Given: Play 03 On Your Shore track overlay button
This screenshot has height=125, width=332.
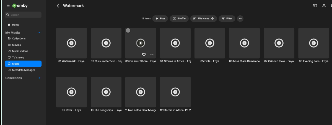Looking at the screenshot, I should (x=141, y=43).
